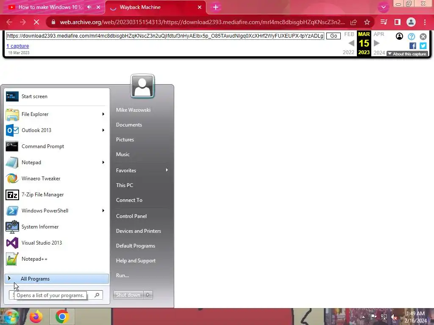This screenshot has height=325, width=434.
Task: Open Shut down options arrow
Action: (x=148, y=295)
